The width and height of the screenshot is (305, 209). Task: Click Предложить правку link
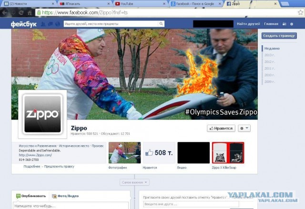tap(59, 166)
